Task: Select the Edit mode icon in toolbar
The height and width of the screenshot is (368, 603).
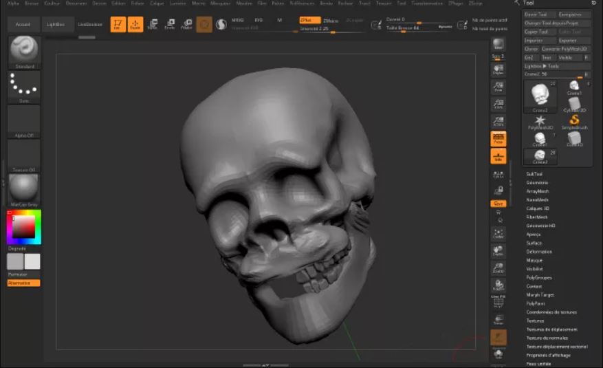Action: pos(118,24)
